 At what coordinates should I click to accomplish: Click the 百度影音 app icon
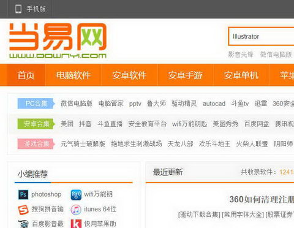click(x=23, y=224)
